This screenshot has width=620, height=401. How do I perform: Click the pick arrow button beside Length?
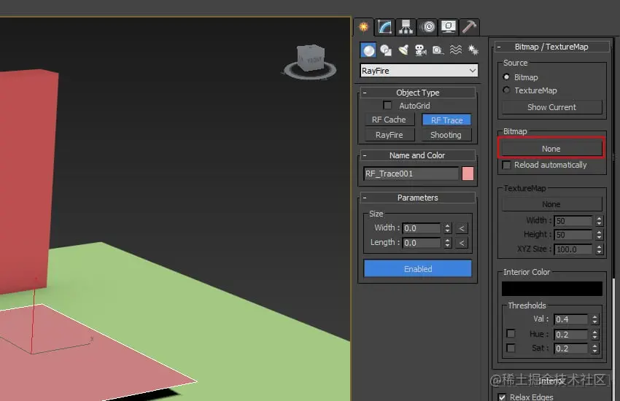[462, 243]
